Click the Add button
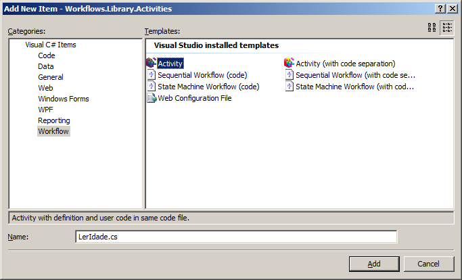Image resolution: width=462 pixels, height=280 pixels. [x=374, y=264]
